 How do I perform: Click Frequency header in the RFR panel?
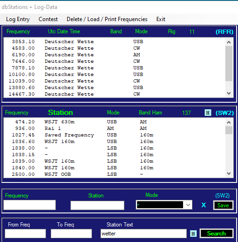click(18, 31)
